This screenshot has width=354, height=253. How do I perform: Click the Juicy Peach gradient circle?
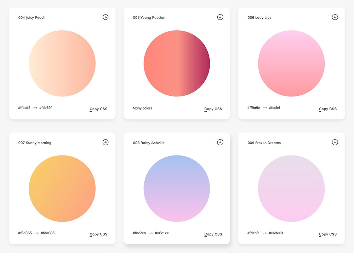[x=62, y=64]
